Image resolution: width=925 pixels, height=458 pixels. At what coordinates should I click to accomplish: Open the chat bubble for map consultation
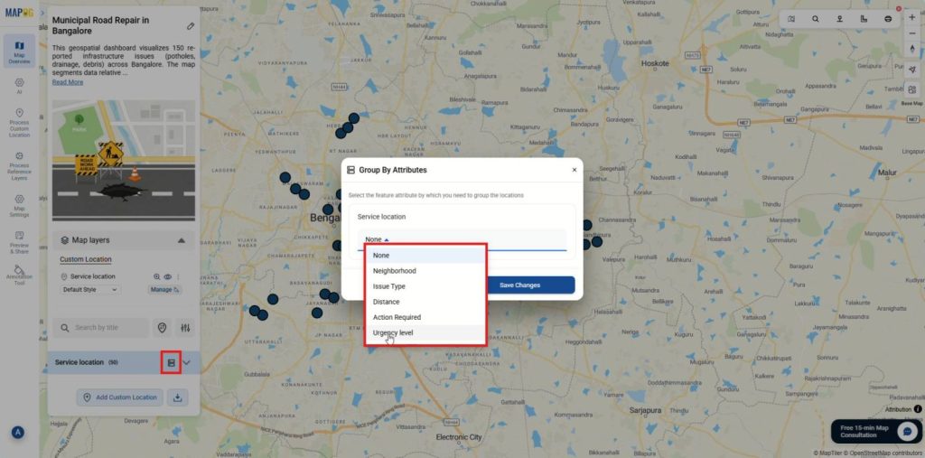pyautogui.click(x=907, y=432)
